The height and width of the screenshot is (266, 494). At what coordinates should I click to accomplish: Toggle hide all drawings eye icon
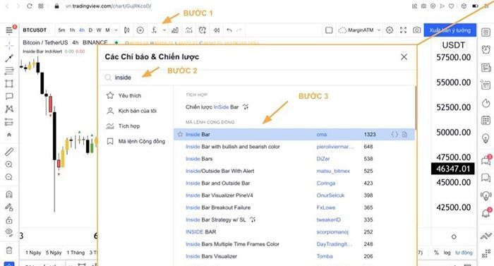coord(9,232)
